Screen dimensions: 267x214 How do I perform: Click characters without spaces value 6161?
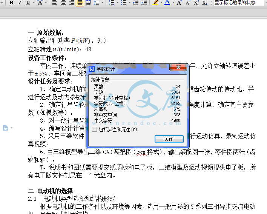(176, 98)
